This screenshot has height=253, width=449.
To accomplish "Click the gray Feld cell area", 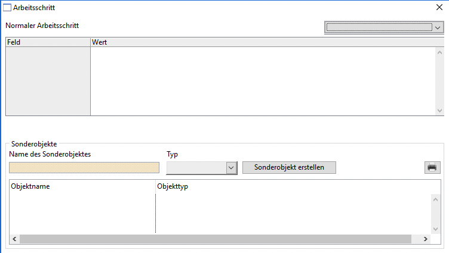I will (x=48, y=81).
